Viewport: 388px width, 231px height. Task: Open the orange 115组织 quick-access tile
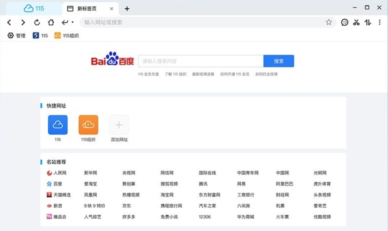click(88, 125)
